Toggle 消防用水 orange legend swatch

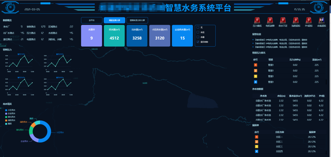(x=6, y=120)
